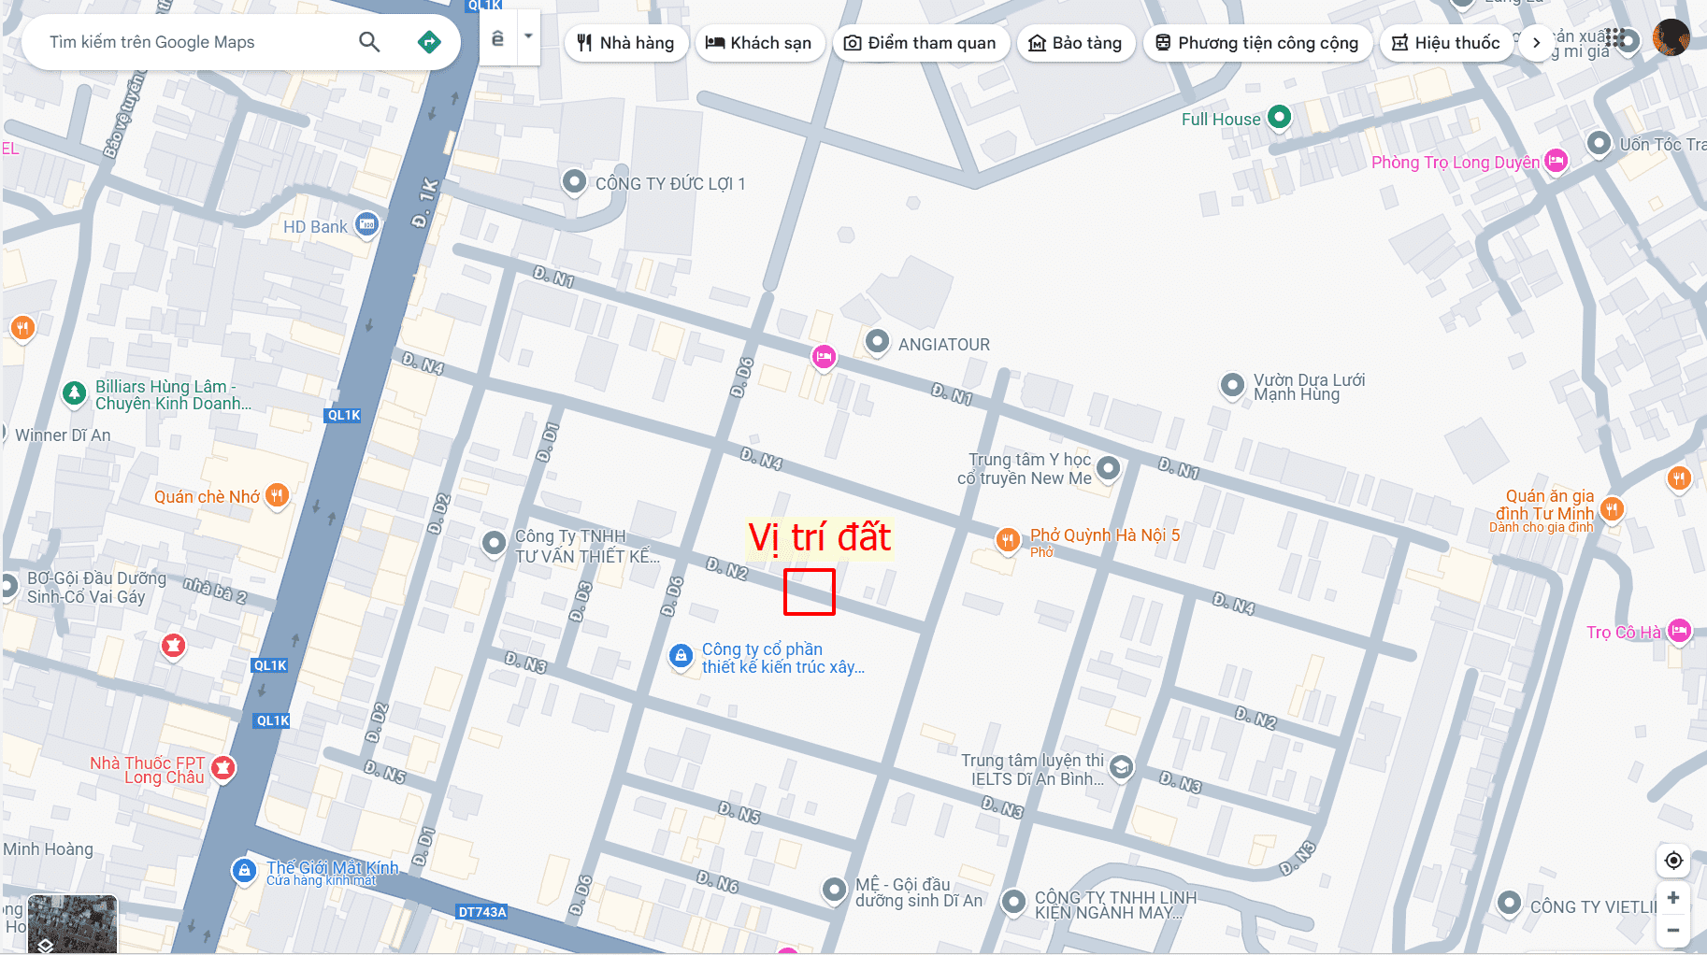Click the search magnifier icon
This screenshot has width=1707, height=955.
(x=369, y=42)
